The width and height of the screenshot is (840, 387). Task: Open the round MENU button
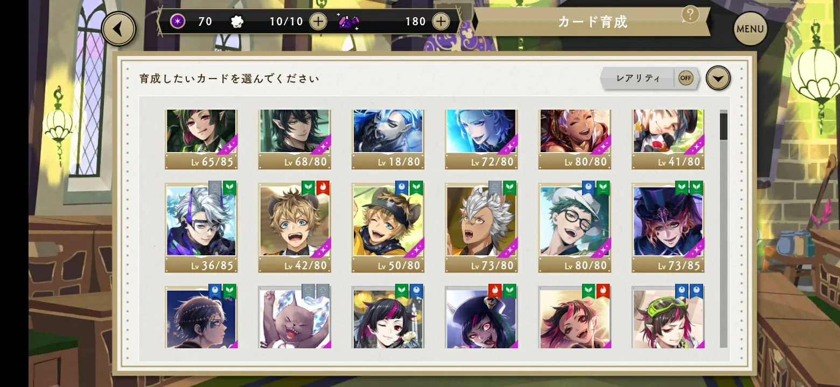click(x=750, y=29)
